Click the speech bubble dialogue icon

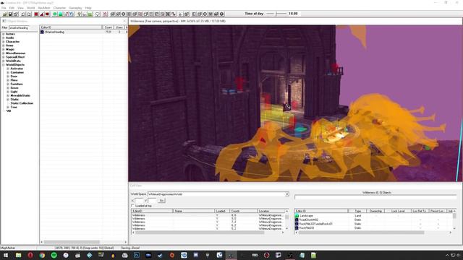point(98,14)
